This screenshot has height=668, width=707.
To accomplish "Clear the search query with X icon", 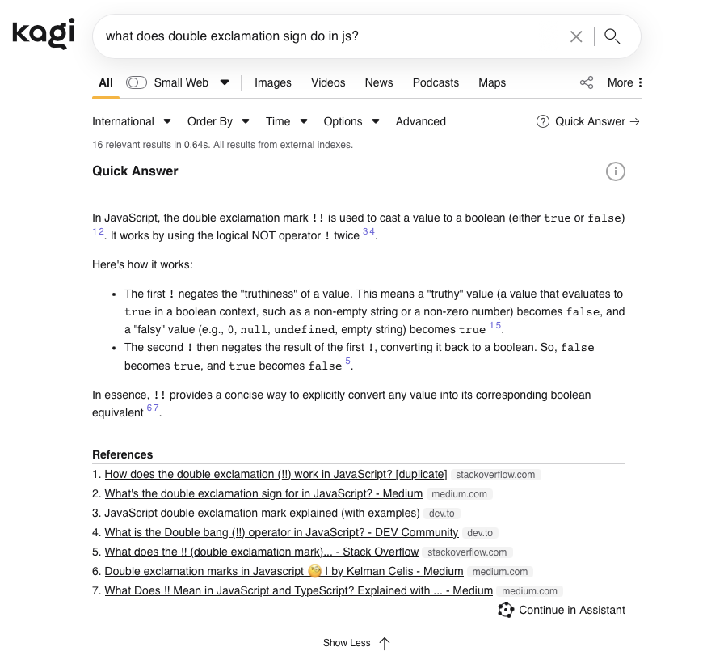I will (x=576, y=36).
